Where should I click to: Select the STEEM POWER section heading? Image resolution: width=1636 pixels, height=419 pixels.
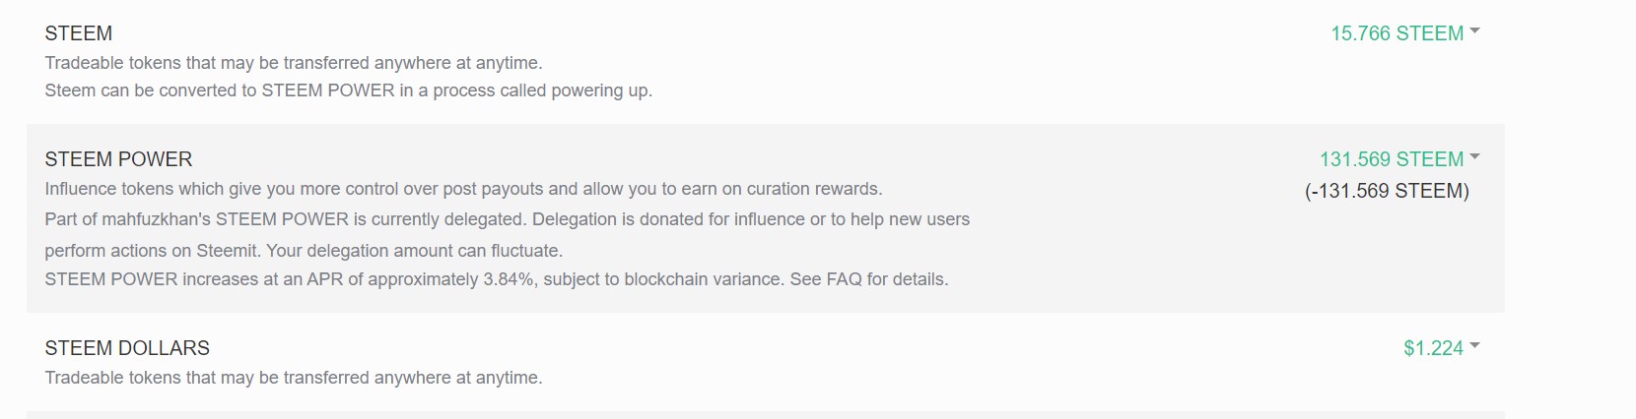pos(118,159)
